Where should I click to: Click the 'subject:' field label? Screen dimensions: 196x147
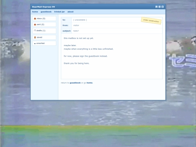(67, 31)
